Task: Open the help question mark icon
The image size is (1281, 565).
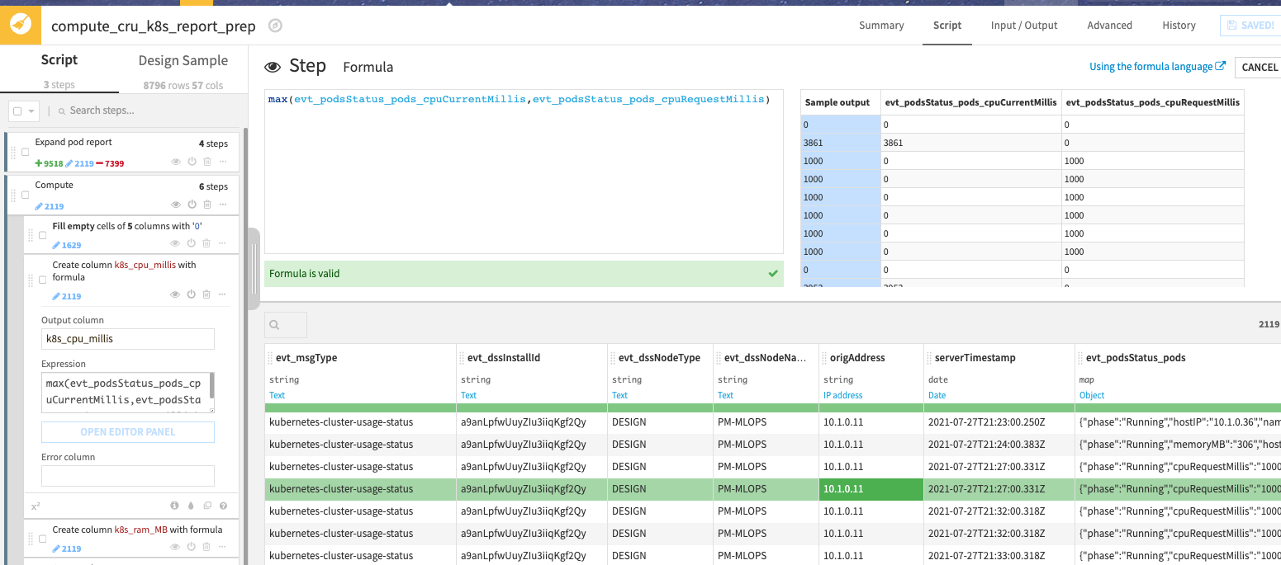Action: (x=223, y=506)
